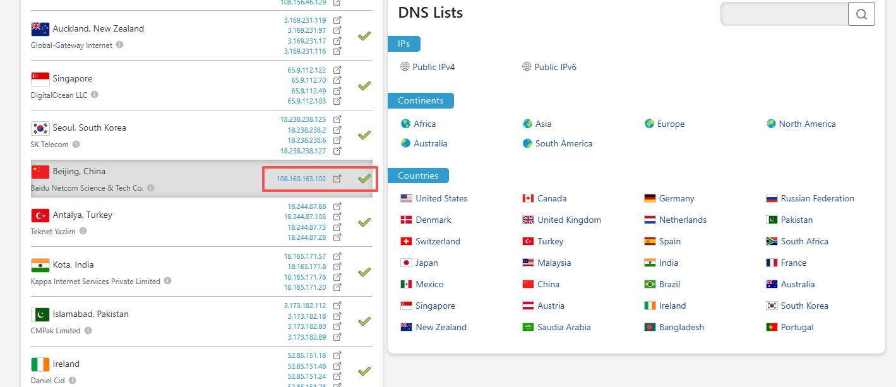The image size is (896, 387).
Task: Click info icon beside DigitalOcean LLC
Action: (94, 95)
